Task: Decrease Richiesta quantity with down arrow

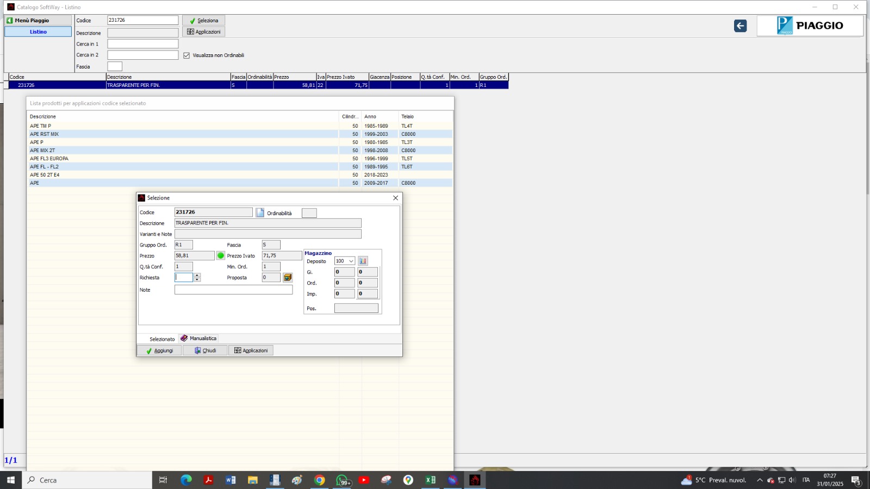Action: pyautogui.click(x=197, y=280)
